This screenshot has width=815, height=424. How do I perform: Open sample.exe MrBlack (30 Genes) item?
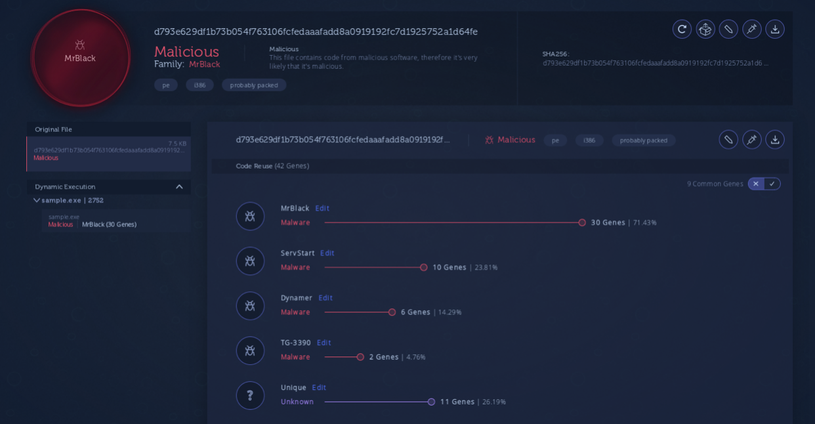pyautogui.click(x=109, y=224)
